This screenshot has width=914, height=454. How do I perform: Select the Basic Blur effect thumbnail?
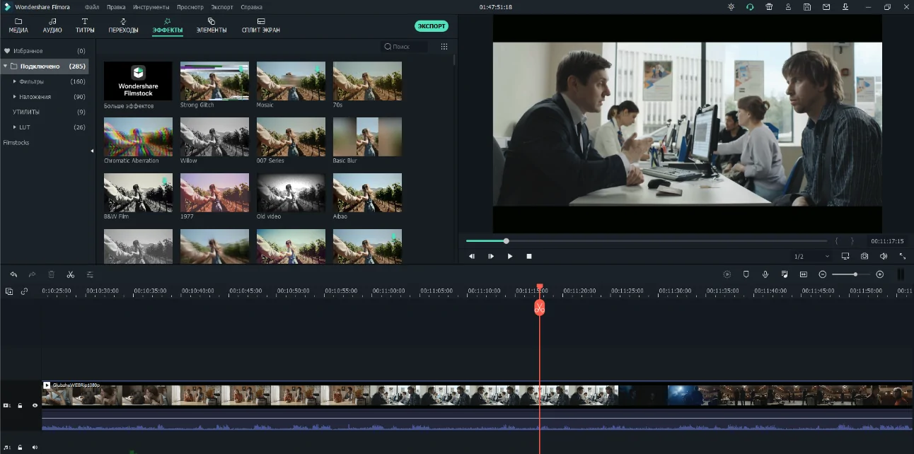coord(367,136)
